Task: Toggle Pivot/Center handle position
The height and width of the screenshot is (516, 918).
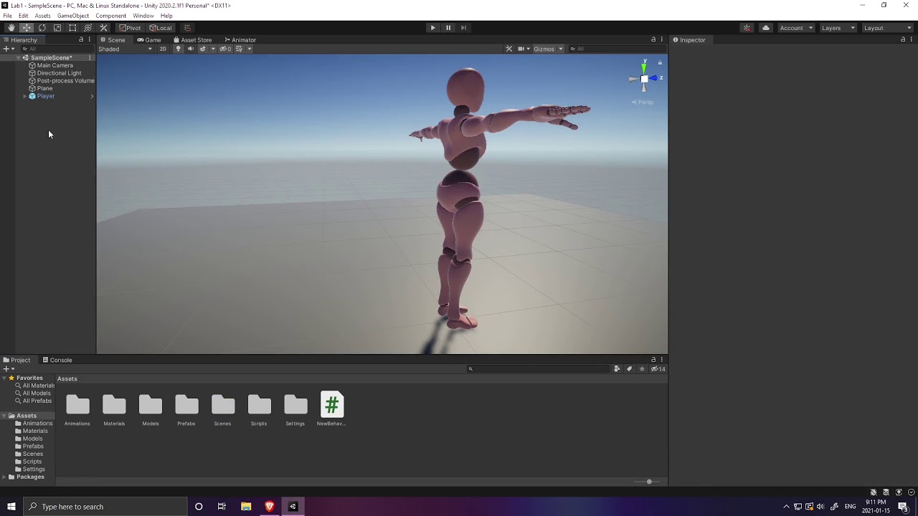Action: (130, 28)
